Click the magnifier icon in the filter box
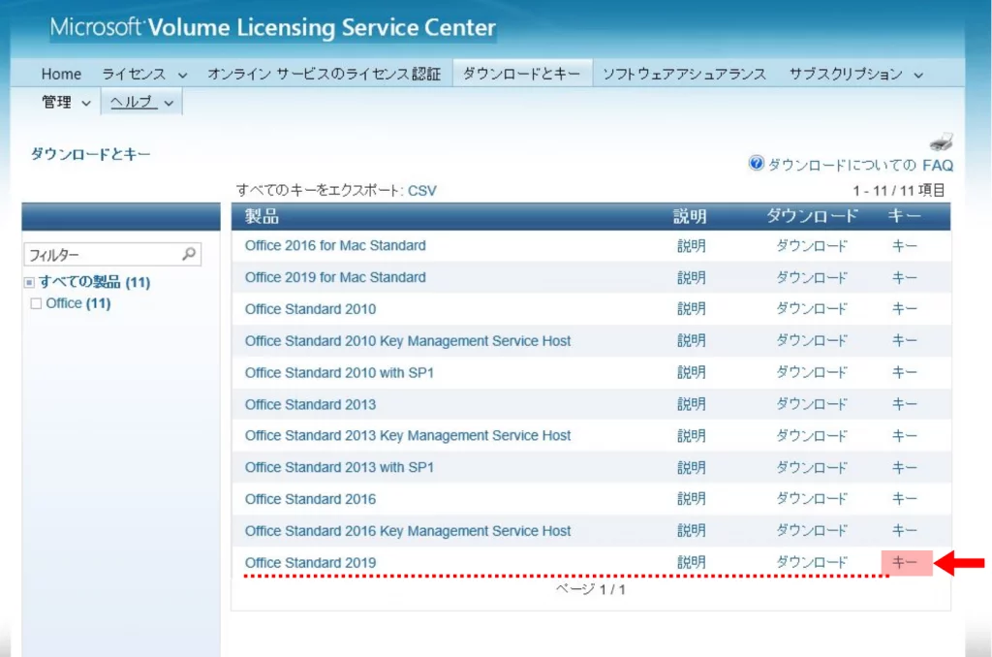The width and height of the screenshot is (992, 657). pyautogui.click(x=190, y=254)
